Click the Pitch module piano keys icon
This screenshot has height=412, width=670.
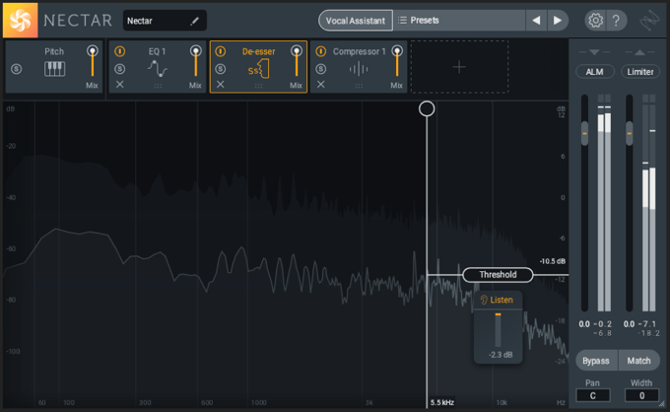55,69
